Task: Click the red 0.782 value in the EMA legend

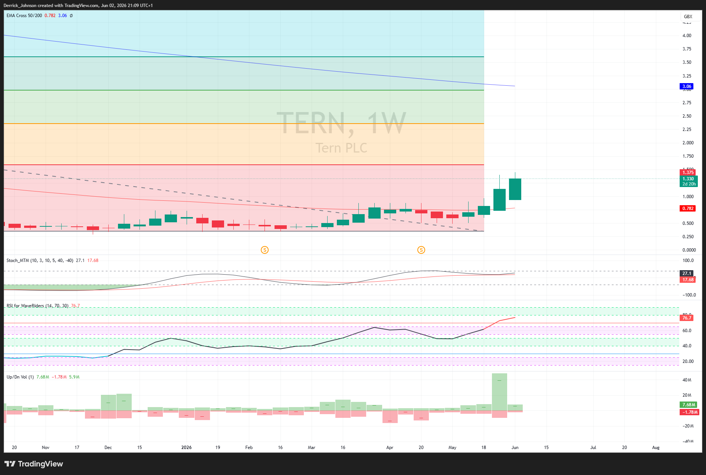Action: (x=50, y=16)
